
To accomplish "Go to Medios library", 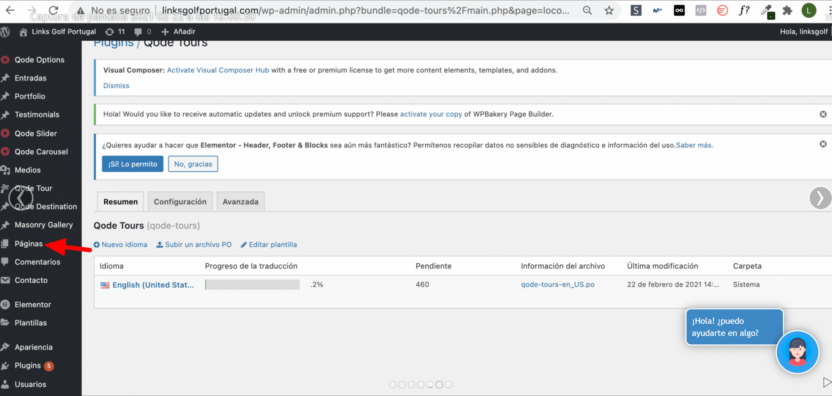I will pos(27,170).
